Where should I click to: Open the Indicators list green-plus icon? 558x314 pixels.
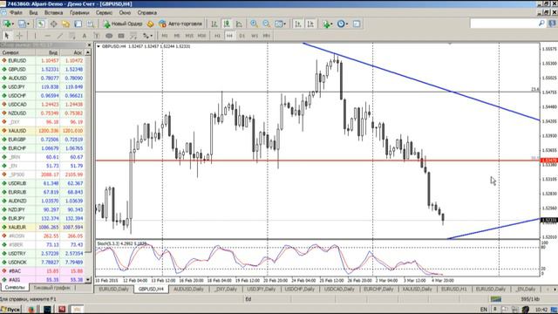click(328, 24)
